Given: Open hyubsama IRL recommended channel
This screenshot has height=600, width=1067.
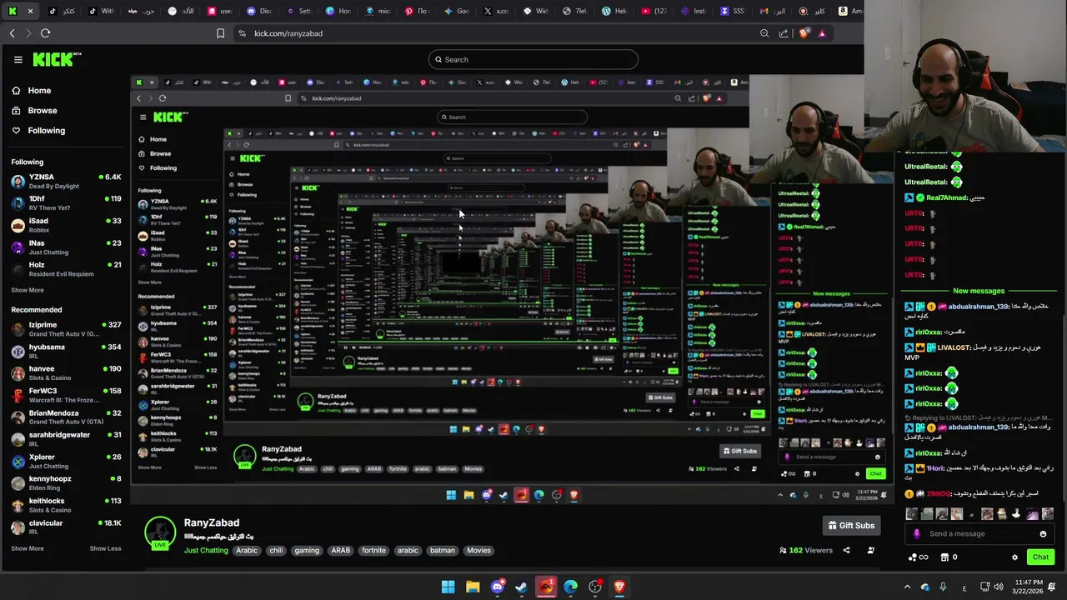Looking at the screenshot, I should click(x=67, y=351).
